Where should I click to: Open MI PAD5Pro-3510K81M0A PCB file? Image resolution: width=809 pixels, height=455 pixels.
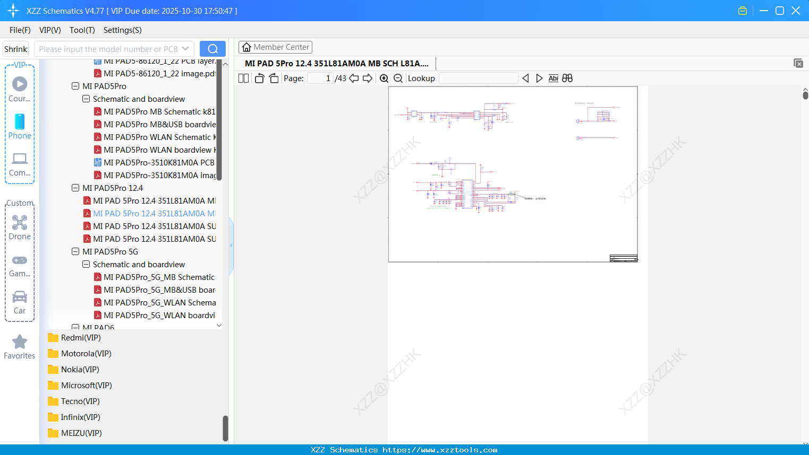(155, 162)
